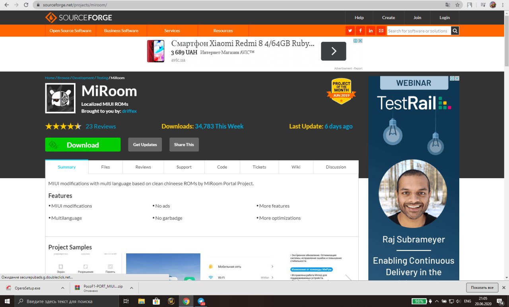The image size is (509, 307).
Task: Click the Development breadcrumb link
Action: [83, 78]
